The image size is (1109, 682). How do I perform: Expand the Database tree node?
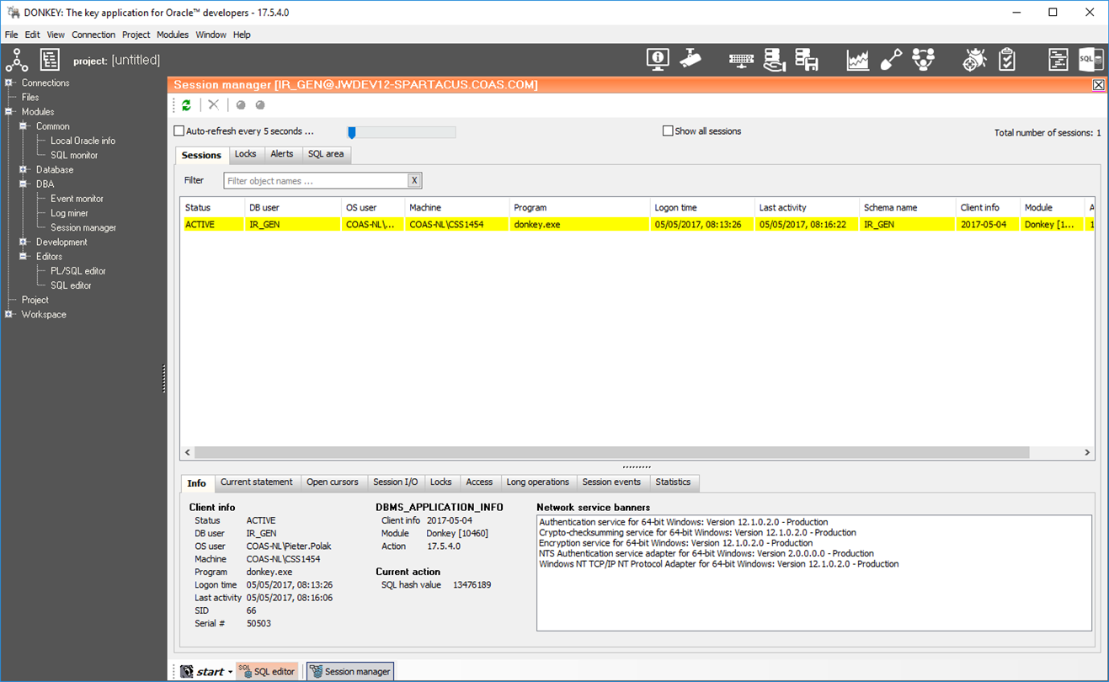pos(24,170)
